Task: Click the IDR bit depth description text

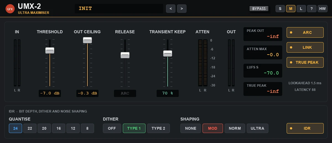Action: [x=48, y=111]
